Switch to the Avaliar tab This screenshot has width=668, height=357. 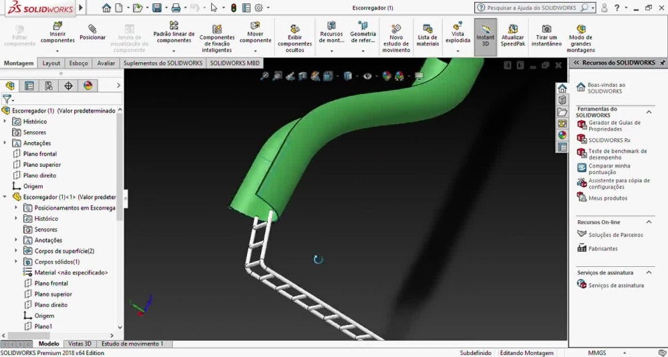tap(106, 63)
